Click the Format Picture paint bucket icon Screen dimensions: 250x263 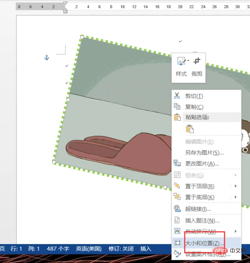coord(177,254)
